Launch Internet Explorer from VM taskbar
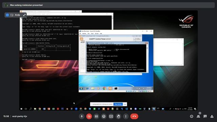The height and width of the screenshot is (122, 217). pos(87,88)
